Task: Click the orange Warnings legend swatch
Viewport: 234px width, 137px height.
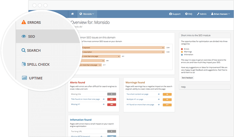Action: (182, 52)
